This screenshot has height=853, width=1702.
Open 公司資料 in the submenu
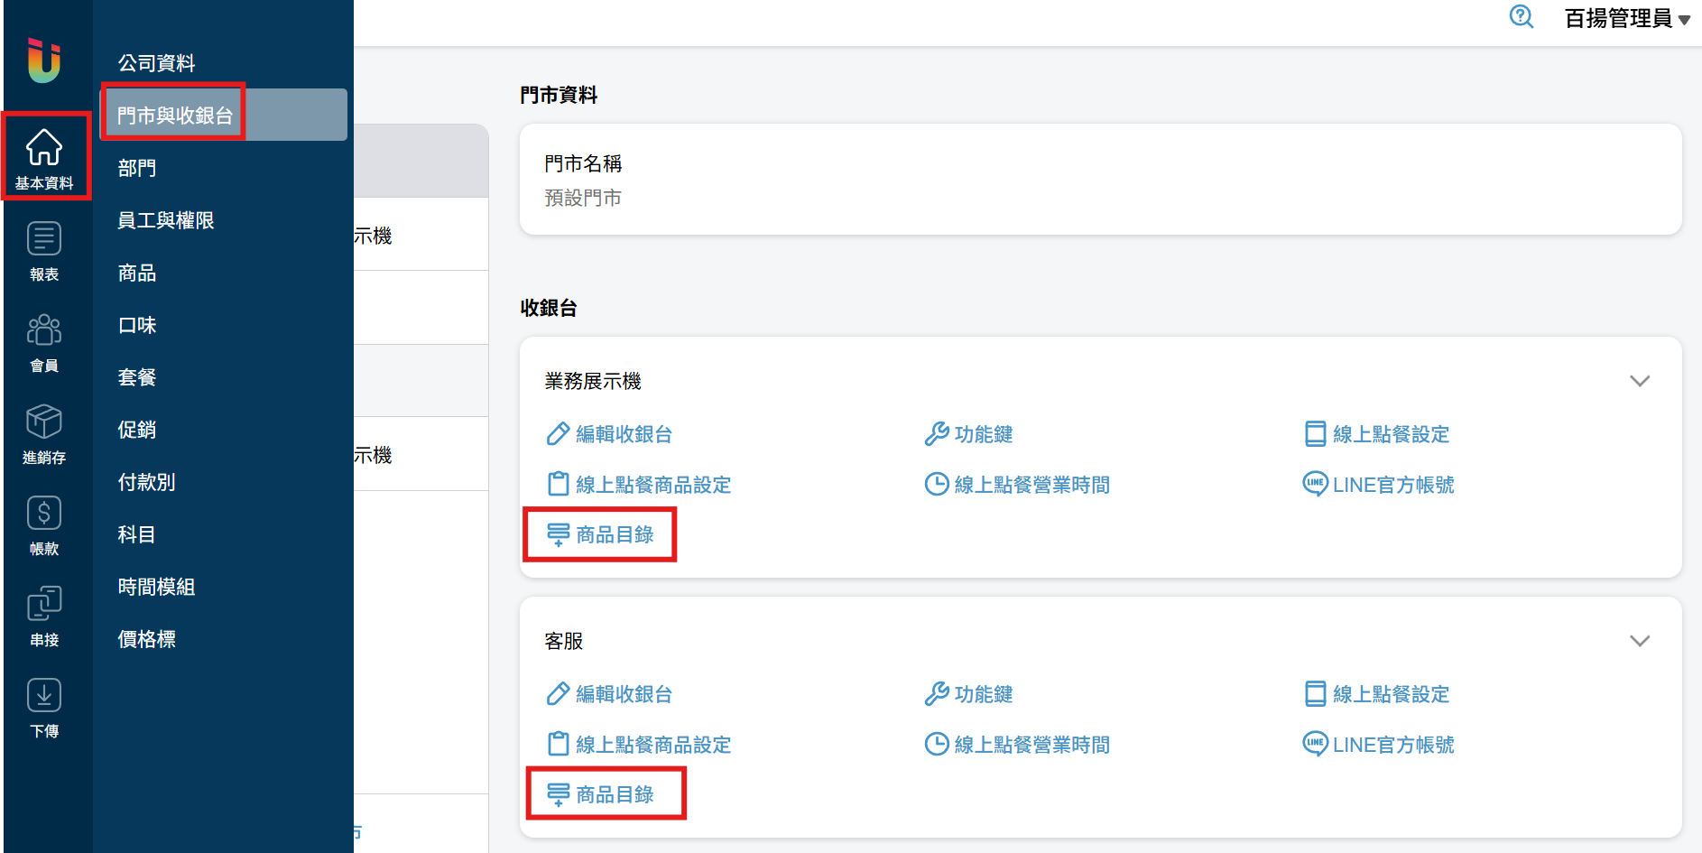pos(156,63)
